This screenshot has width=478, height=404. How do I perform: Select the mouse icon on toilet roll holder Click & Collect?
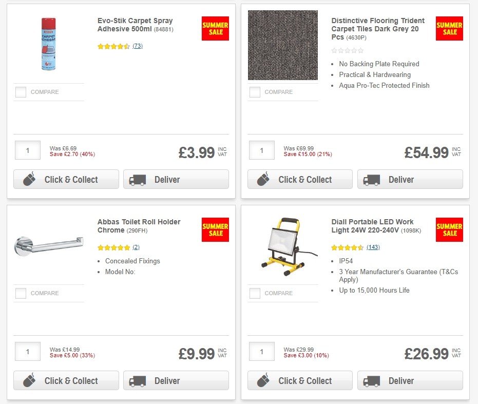[x=28, y=380]
